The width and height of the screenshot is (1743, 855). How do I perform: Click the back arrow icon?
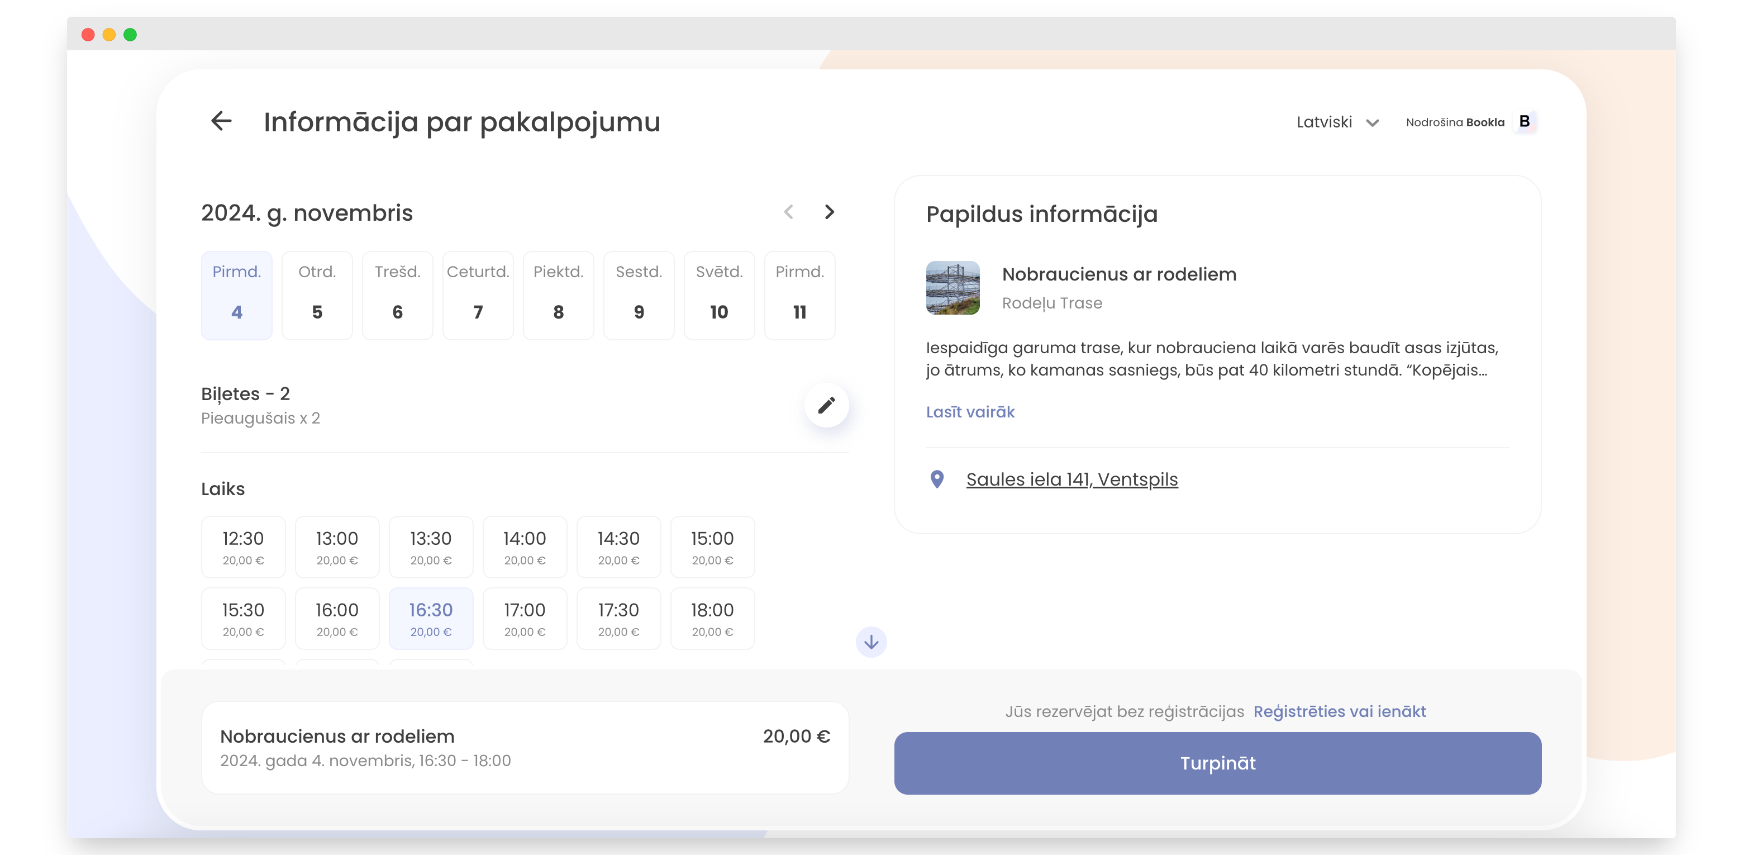[221, 121]
